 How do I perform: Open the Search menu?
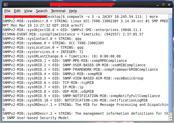pyautogui.click(x=42, y=11)
